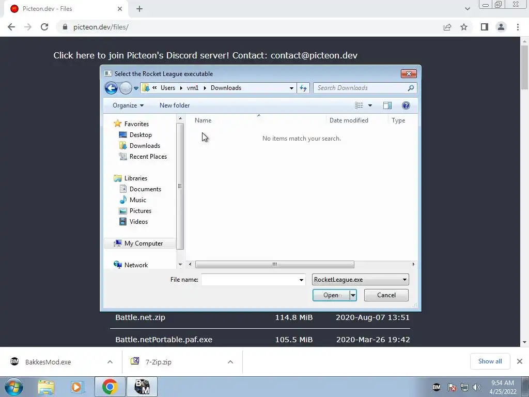Expand BakkesMod.exe download options
This screenshot has height=397, width=529.
coord(110,362)
